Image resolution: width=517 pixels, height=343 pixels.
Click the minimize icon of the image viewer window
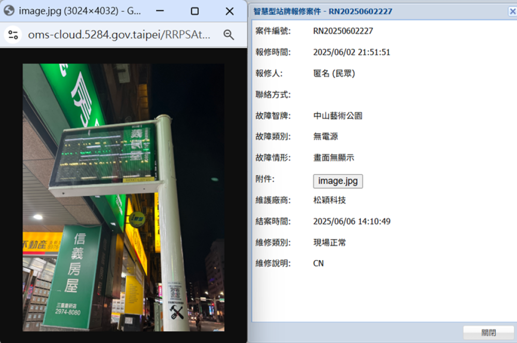[159, 11]
